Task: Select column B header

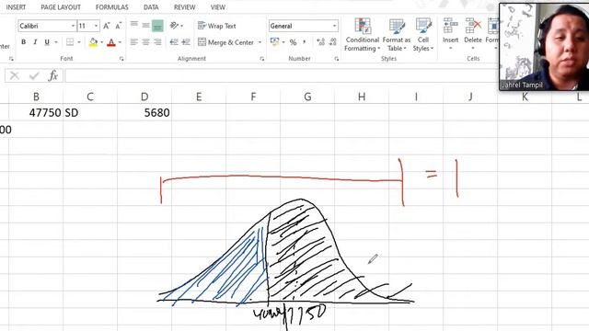Action: (x=36, y=97)
